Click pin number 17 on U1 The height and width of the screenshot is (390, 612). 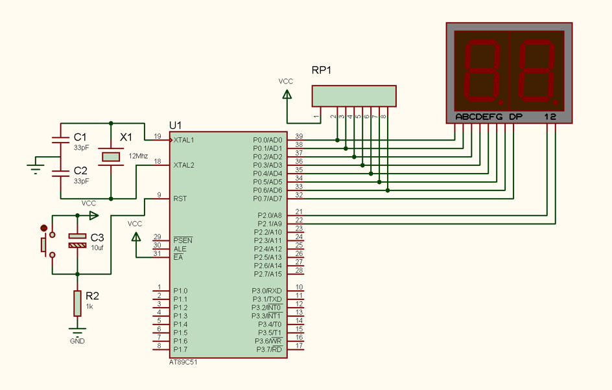click(x=299, y=345)
